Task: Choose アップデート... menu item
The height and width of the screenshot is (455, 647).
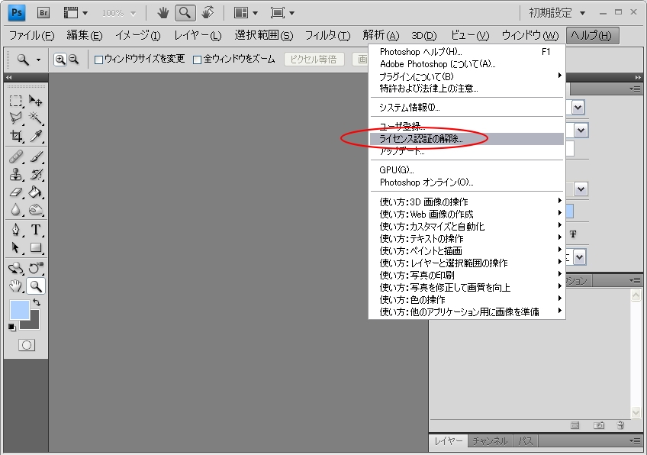Action: coord(467,151)
